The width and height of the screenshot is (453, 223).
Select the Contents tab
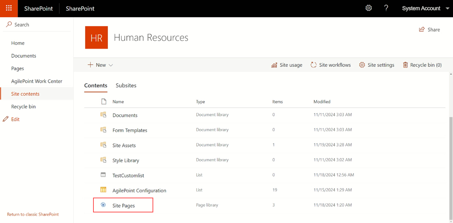coord(96,85)
